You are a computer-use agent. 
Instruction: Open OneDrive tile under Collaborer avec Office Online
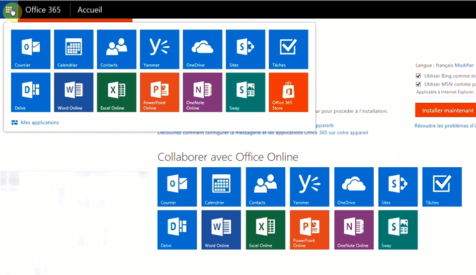point(354,187)
